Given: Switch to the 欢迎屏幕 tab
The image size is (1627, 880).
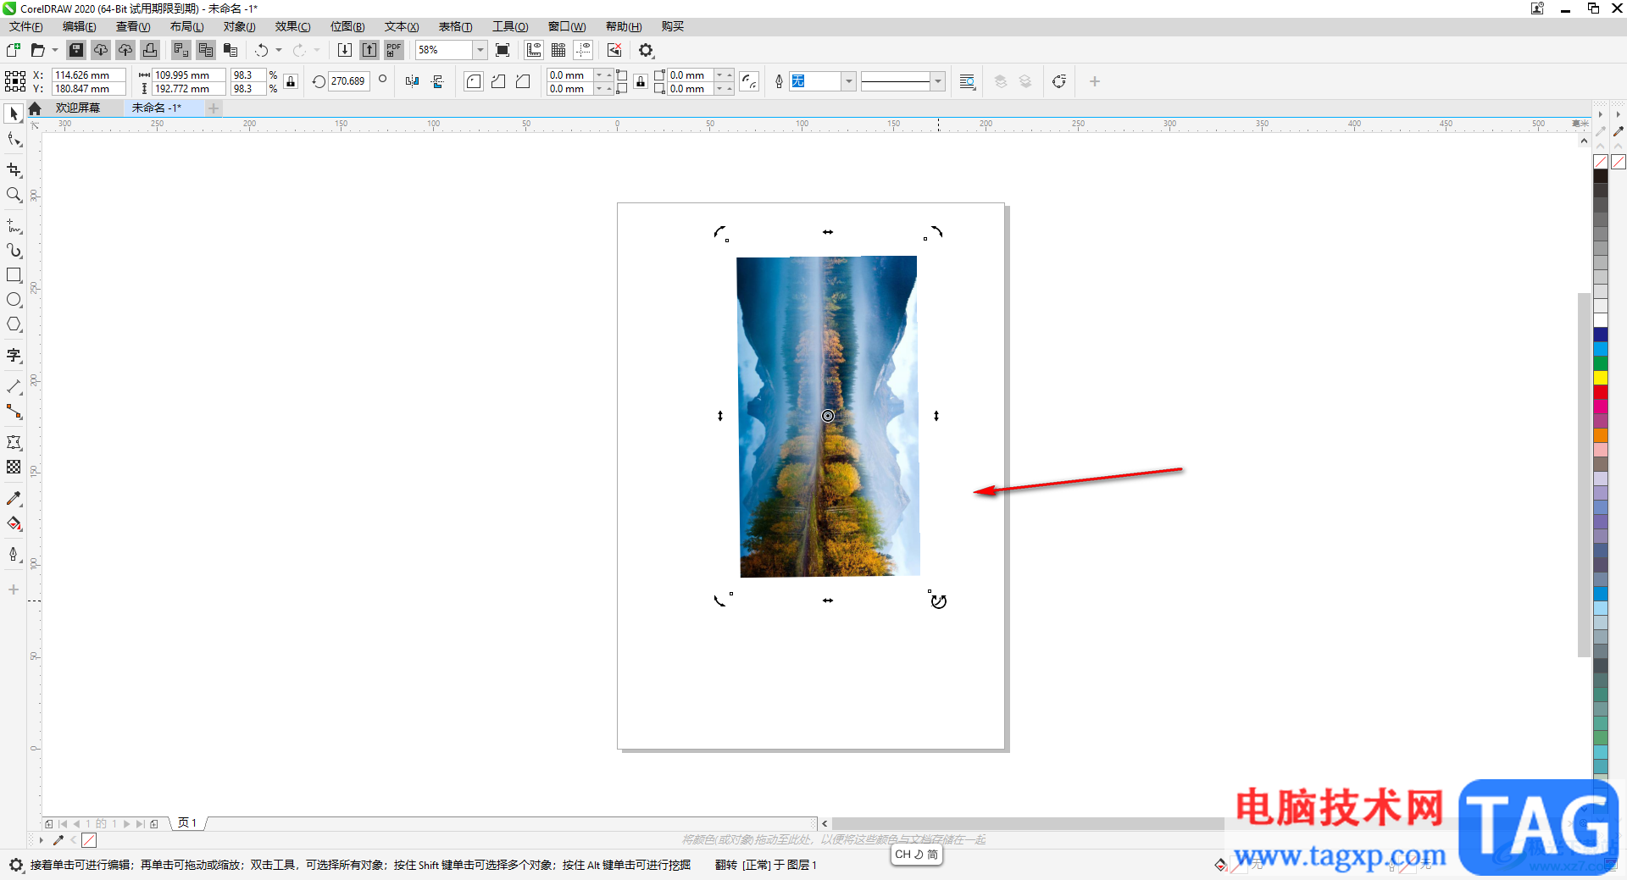Looking at the screenshot, I should [x=78, y=108].
